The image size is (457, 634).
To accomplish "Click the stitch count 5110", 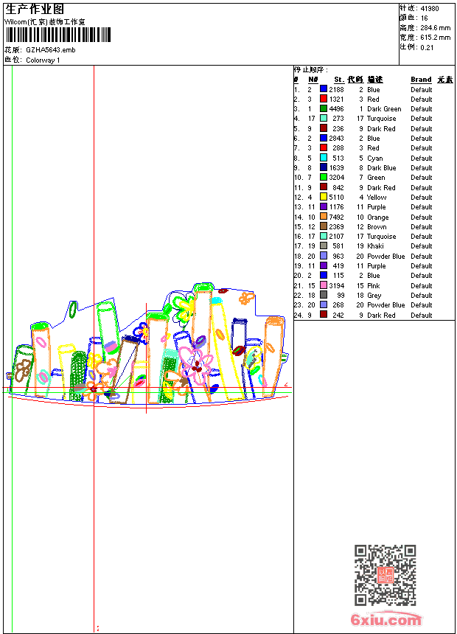I will click(336, 198).
